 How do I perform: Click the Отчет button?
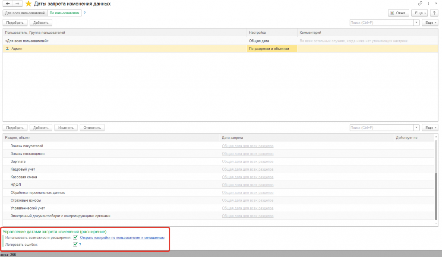click(x=398, y=13)
